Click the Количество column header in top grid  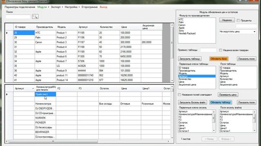pyautogui.click(x=109, y=27)
